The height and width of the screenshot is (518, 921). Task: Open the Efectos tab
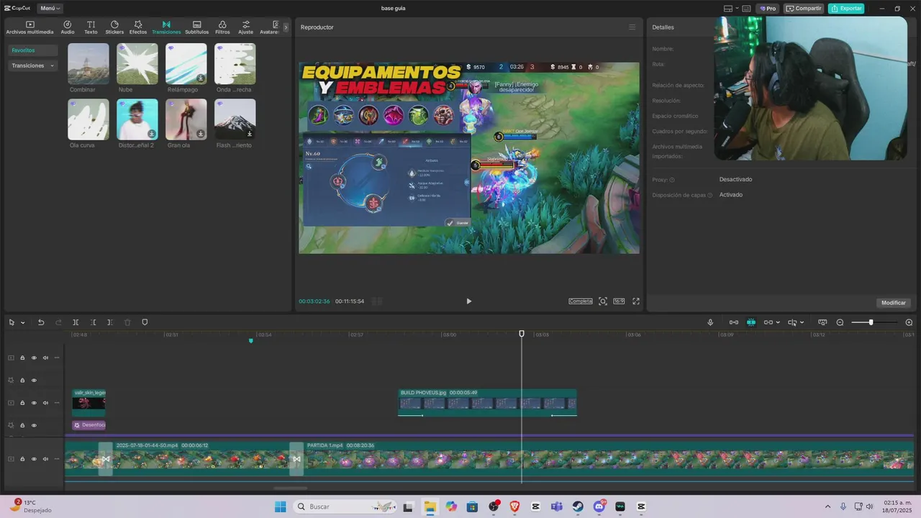pos(138,27)
